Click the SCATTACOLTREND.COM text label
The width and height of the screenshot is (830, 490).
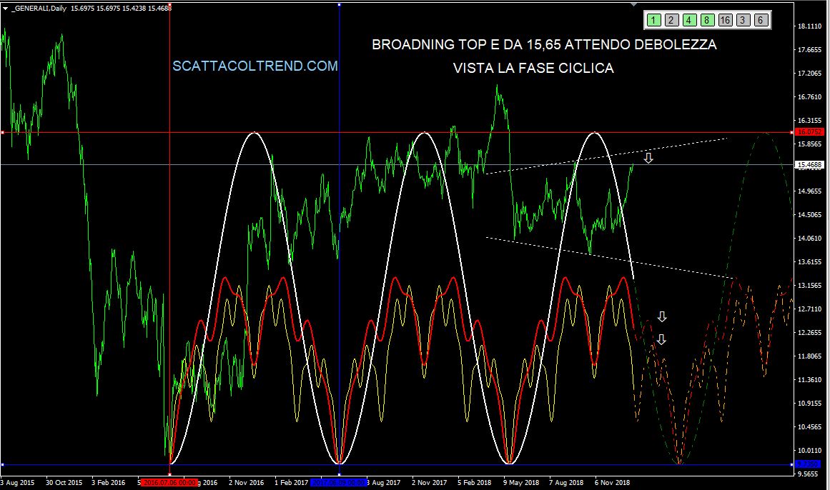[x=255, y=66]
